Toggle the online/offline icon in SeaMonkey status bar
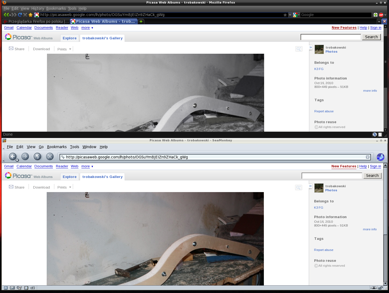Image resolution: width=389 pixels, height=293 pixels. 374,288
